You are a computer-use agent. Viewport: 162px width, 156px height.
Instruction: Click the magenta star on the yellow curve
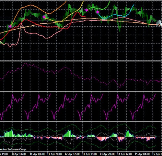click(x=44, y=17)
